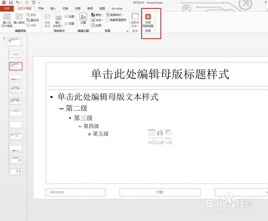The height and width of the screenshot is (221, 268).
Task: Click 插入幻灯片母版 button
Action: click(7, 20)
